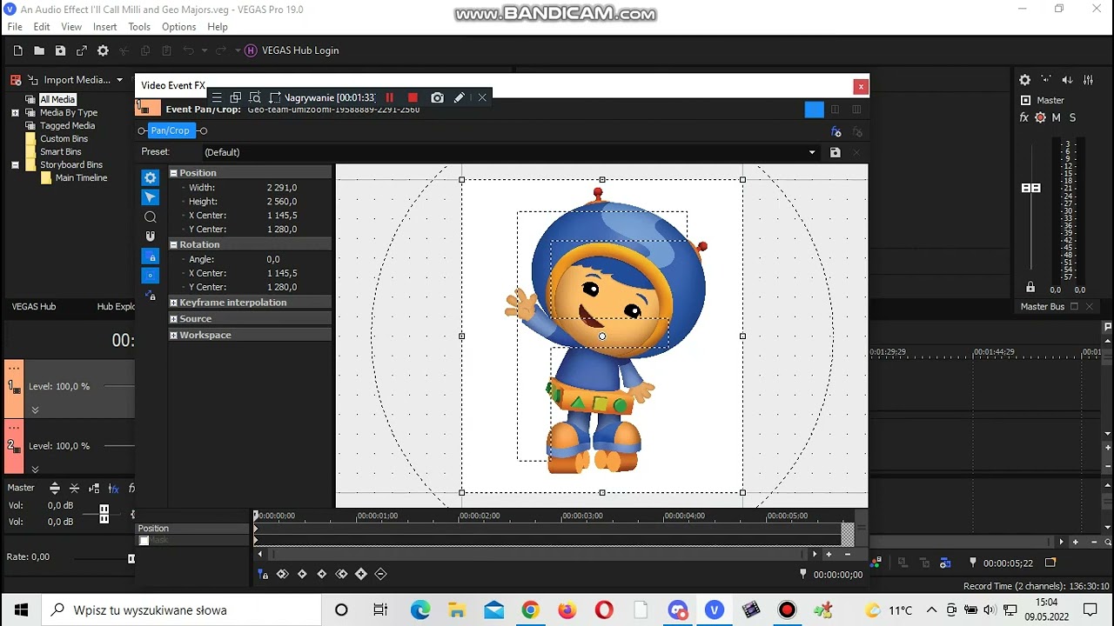Open Master Bus audio properties gear icon
The image size is (1114, 626).
click(1025, 80)
